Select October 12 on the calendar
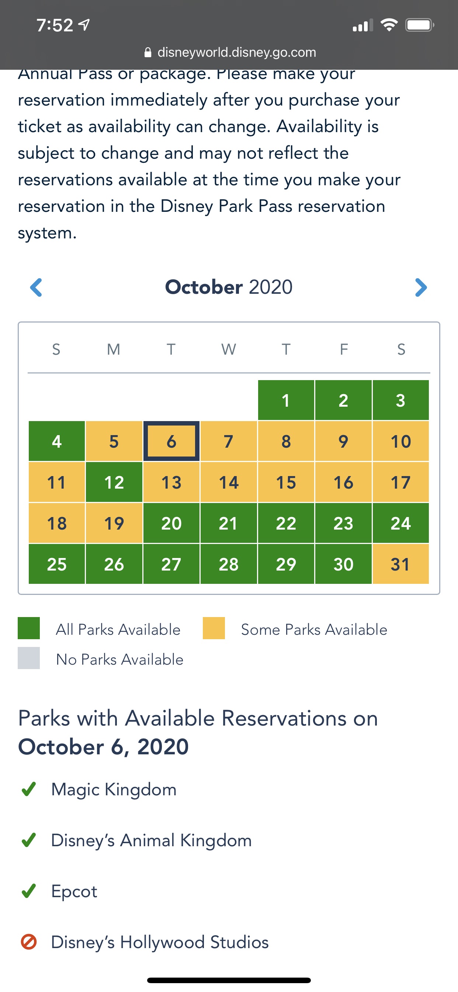 tap(114, 482)
